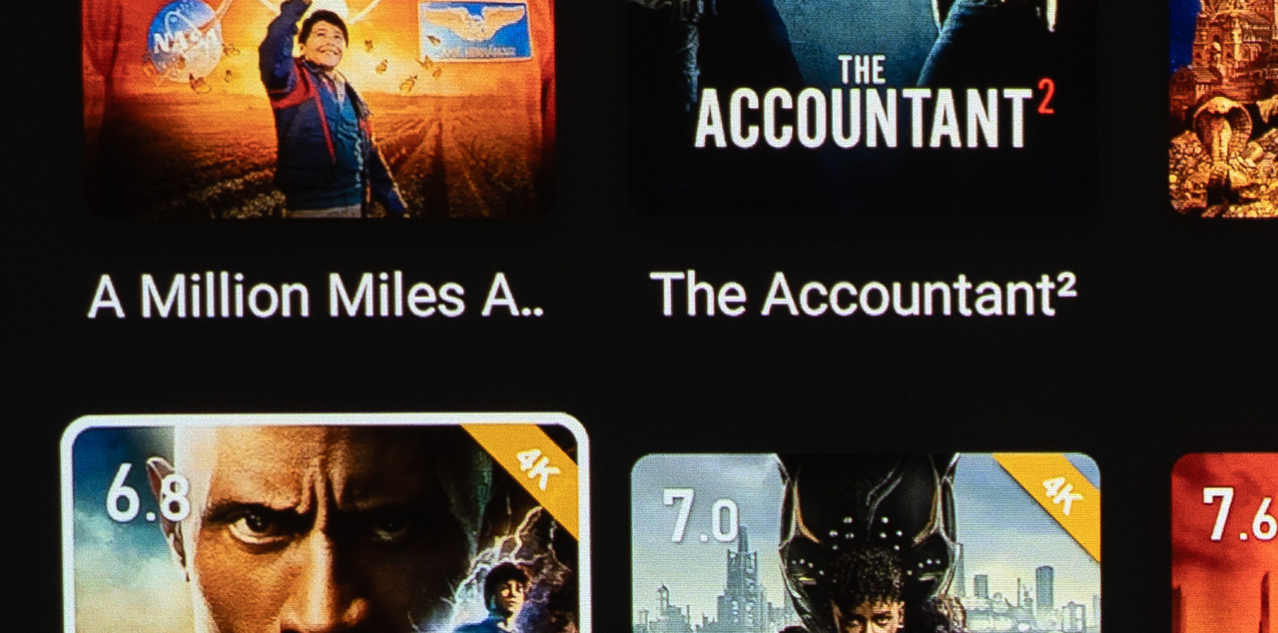The image size is (1278, 633).
Task: Open the red poster rated 7.6
Action: click(x=1225, y=543)
